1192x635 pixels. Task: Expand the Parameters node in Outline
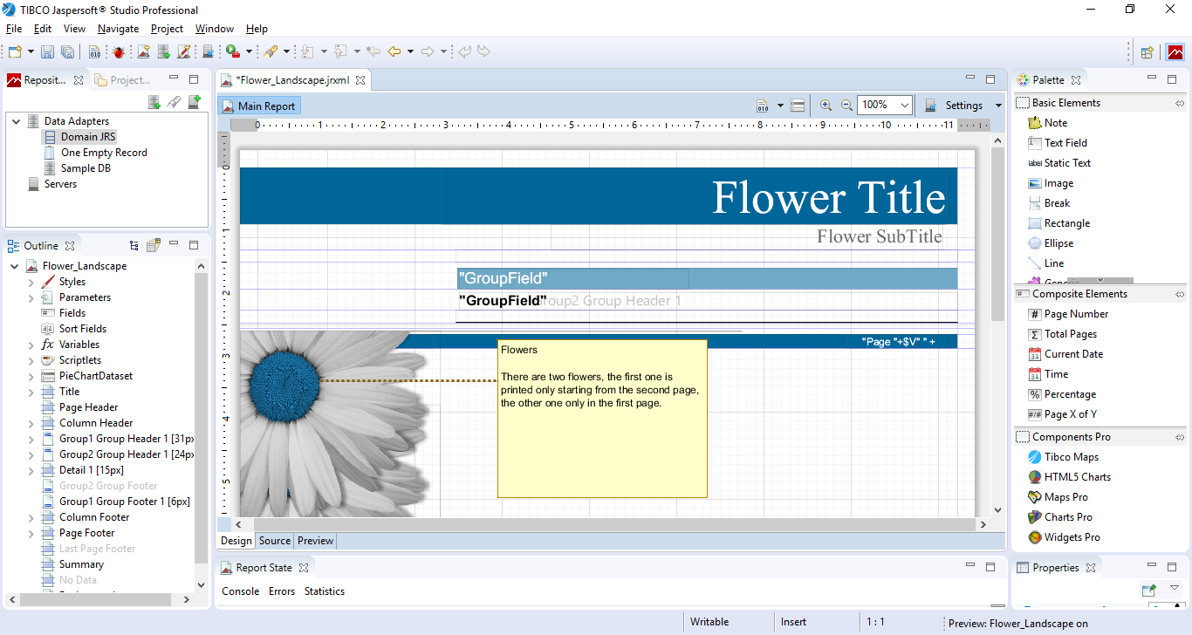(31, 297)
